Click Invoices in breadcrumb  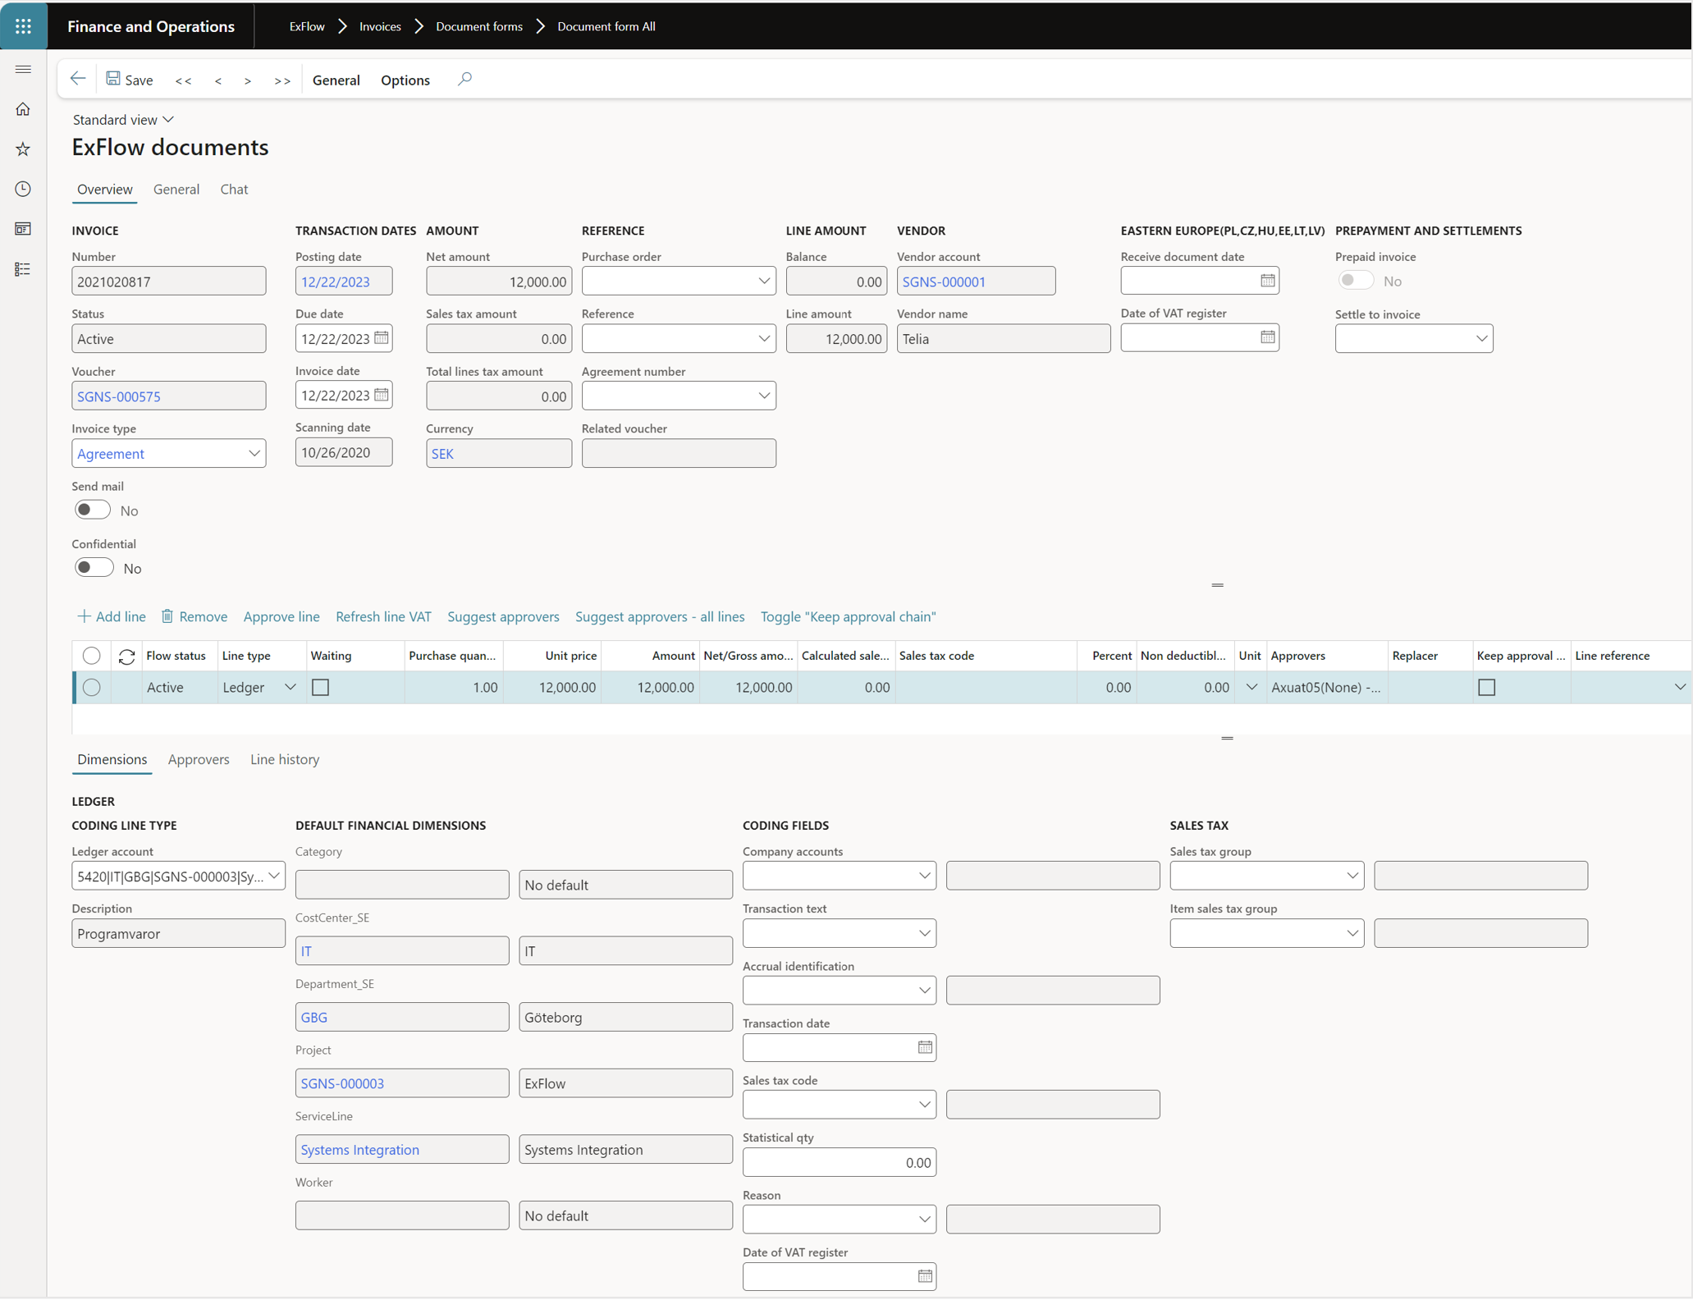[x=380, y=26]
